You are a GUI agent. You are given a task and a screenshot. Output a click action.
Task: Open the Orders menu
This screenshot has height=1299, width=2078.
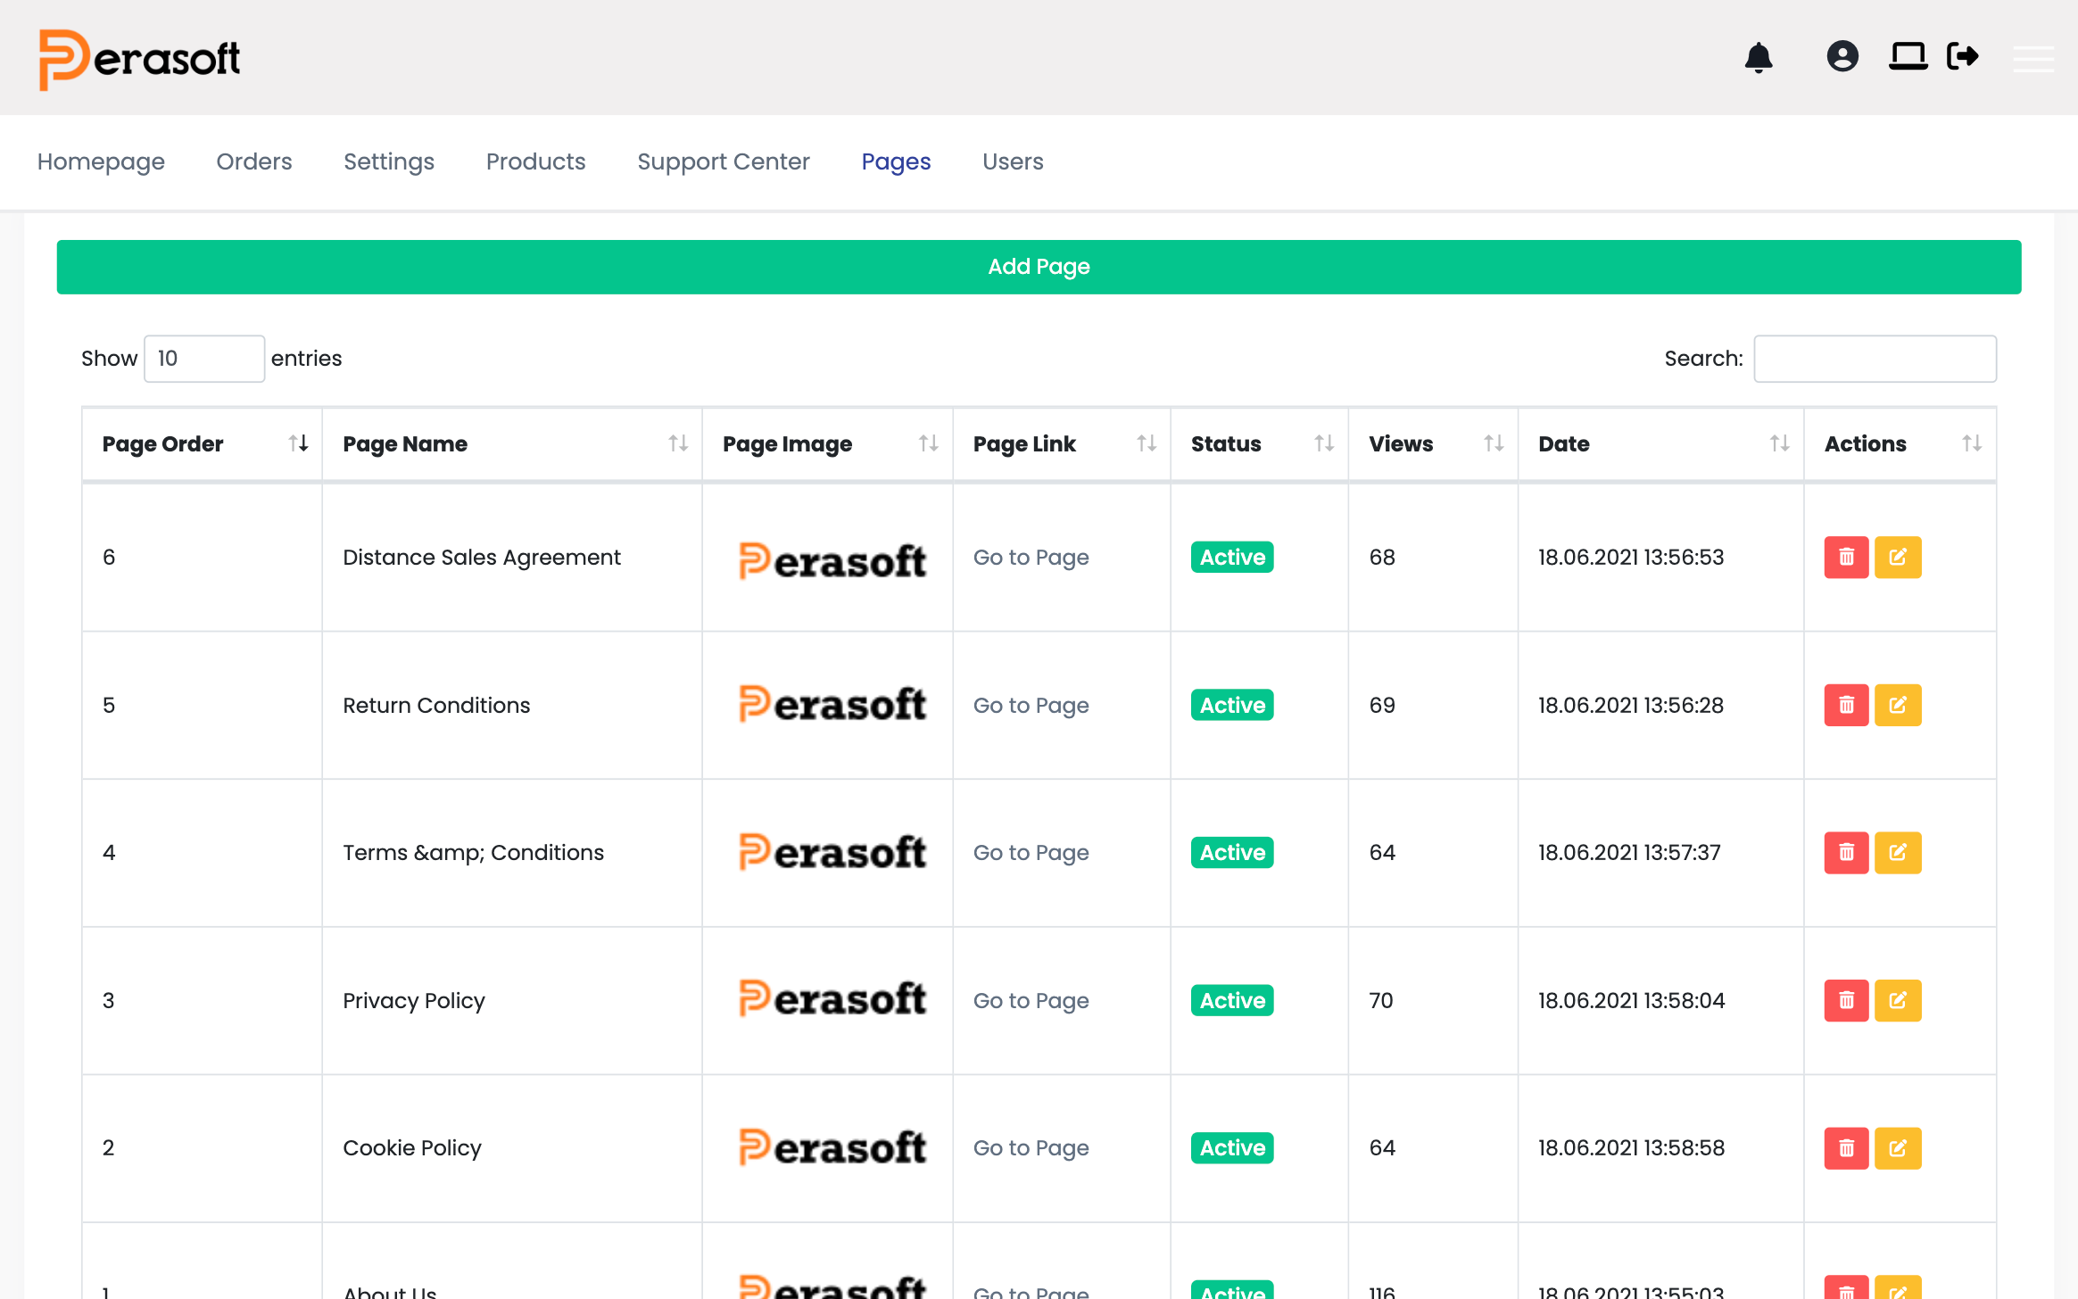pos(254,161)
